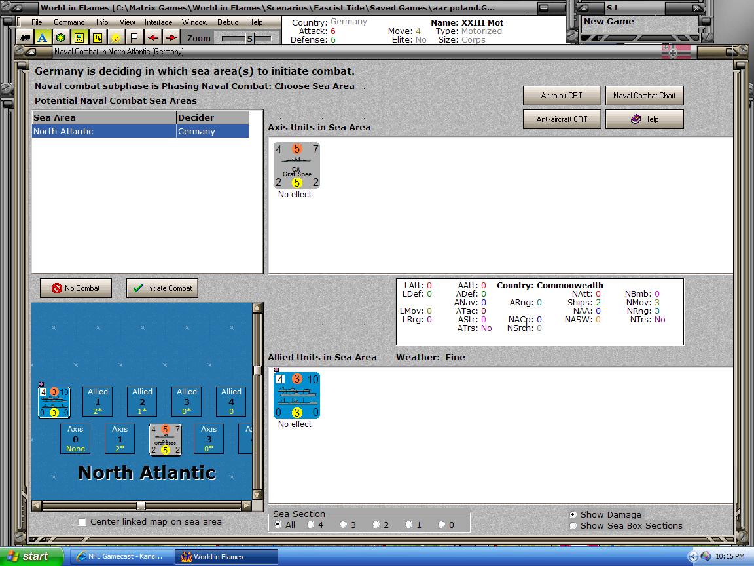Select sea section 2 radio button
Viewport: 754px width, 566px height.
(376, 525)
